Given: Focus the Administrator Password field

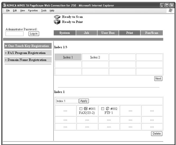Looking at the screenshot, I should click(x=15, y=34).
